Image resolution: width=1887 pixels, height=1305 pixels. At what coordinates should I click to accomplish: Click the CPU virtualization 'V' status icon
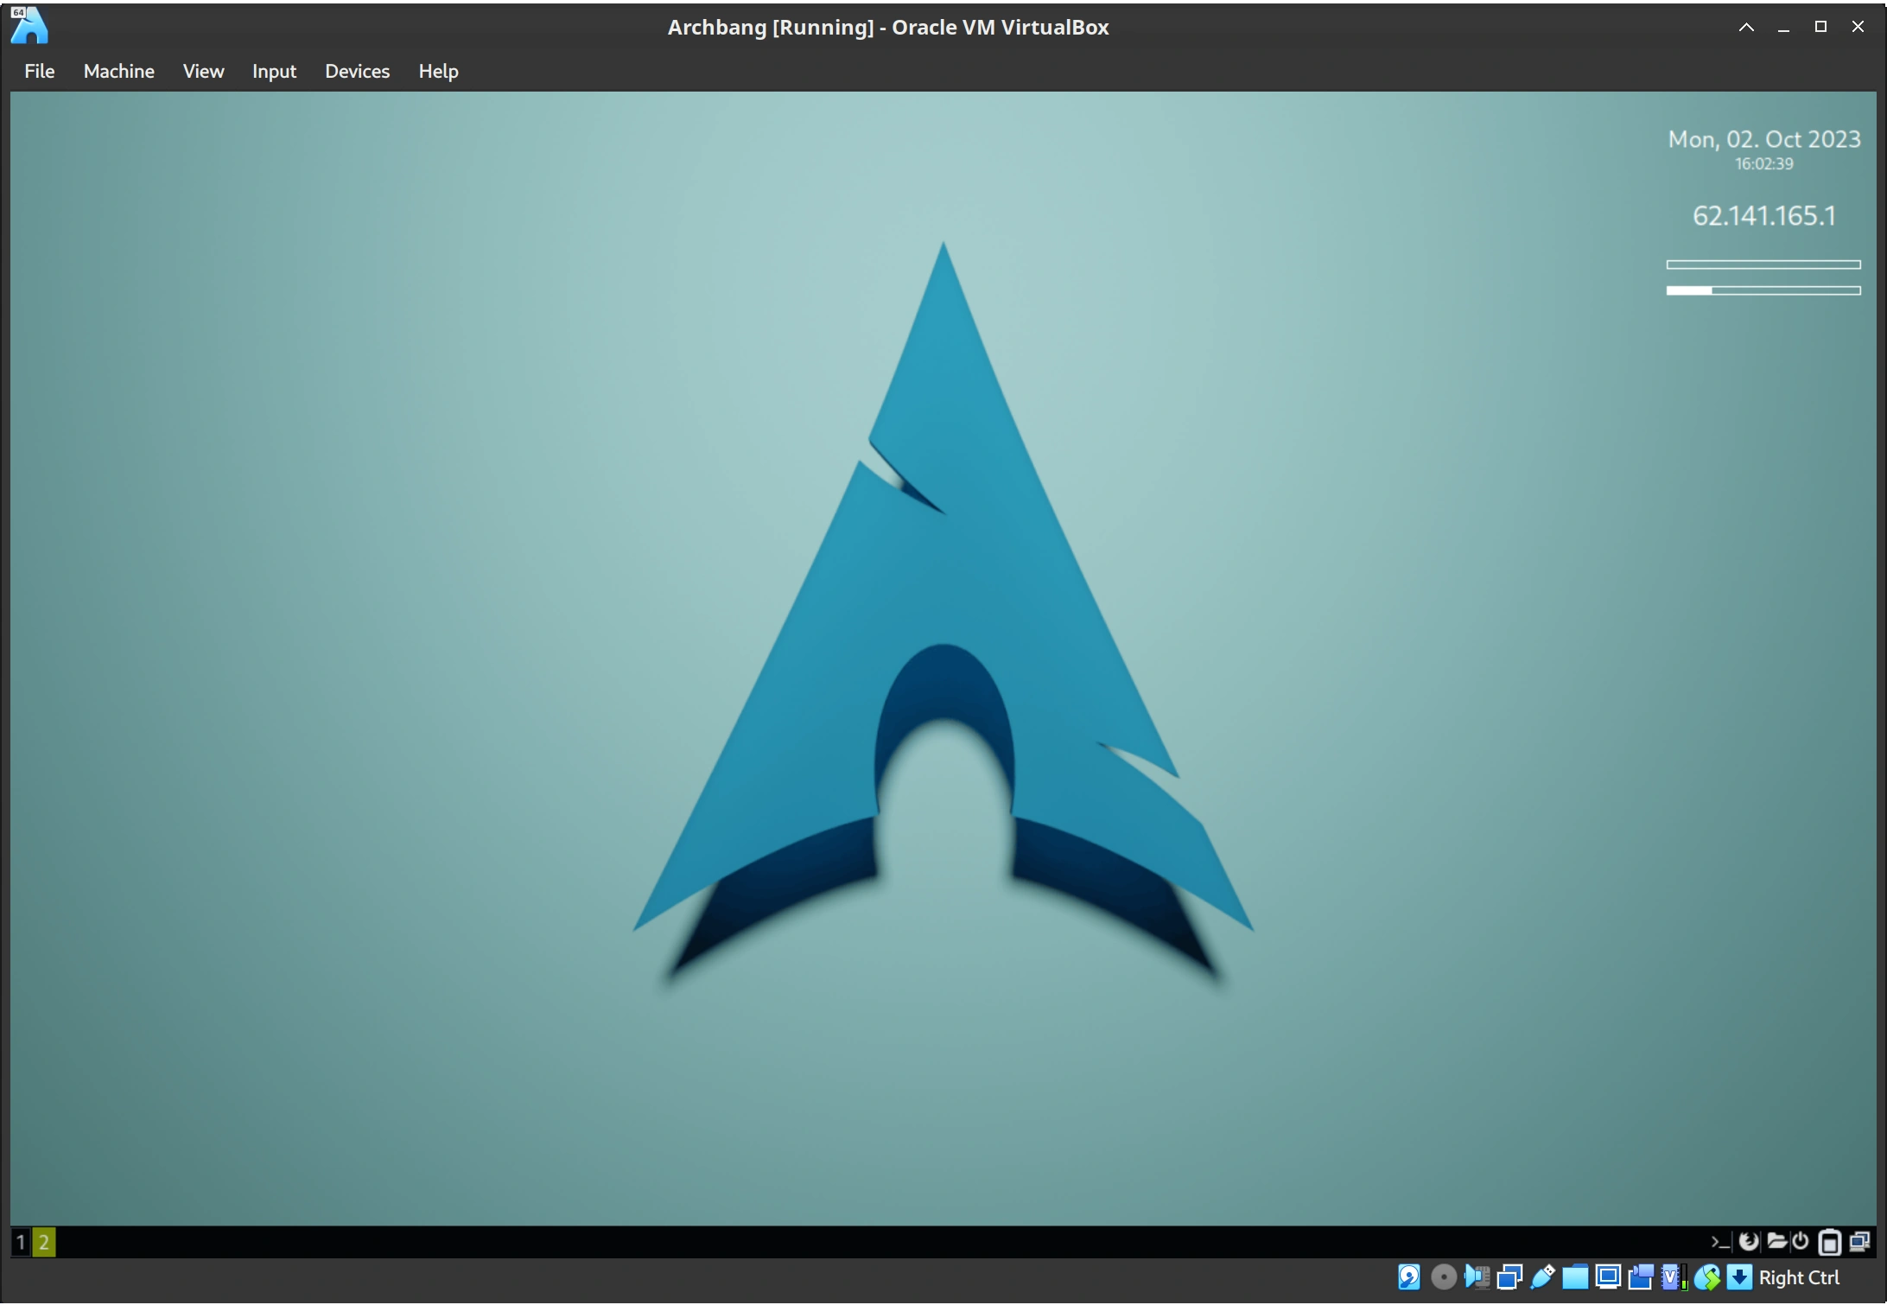(1674, 1278)
